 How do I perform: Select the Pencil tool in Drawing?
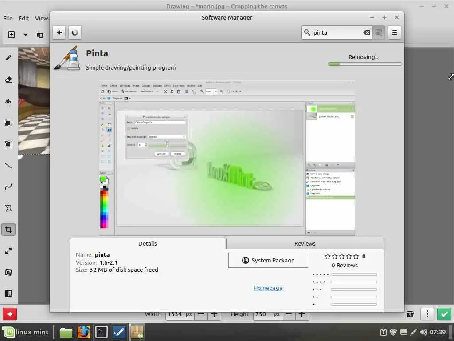click(8, 58)
